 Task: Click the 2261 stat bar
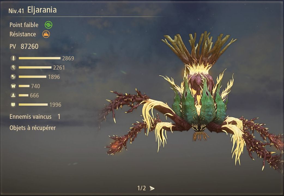point(35,67)
